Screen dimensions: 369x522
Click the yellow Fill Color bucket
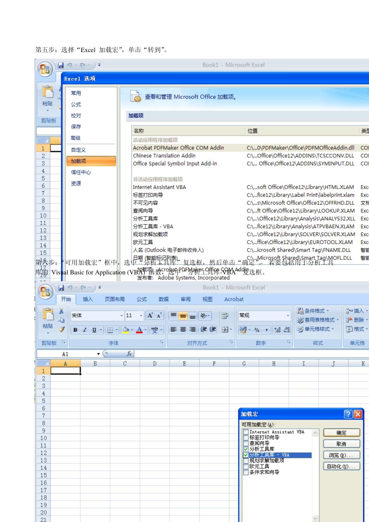point(126,330)
